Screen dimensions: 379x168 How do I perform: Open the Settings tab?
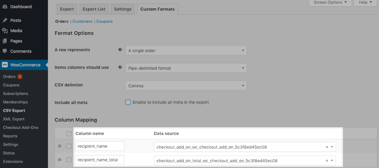point(123,9)
